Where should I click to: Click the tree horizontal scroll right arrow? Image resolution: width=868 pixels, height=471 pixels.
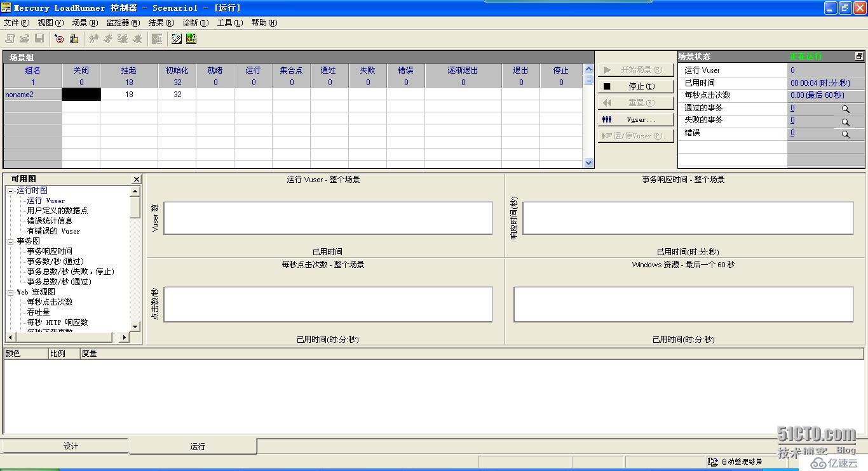point(125,336)
